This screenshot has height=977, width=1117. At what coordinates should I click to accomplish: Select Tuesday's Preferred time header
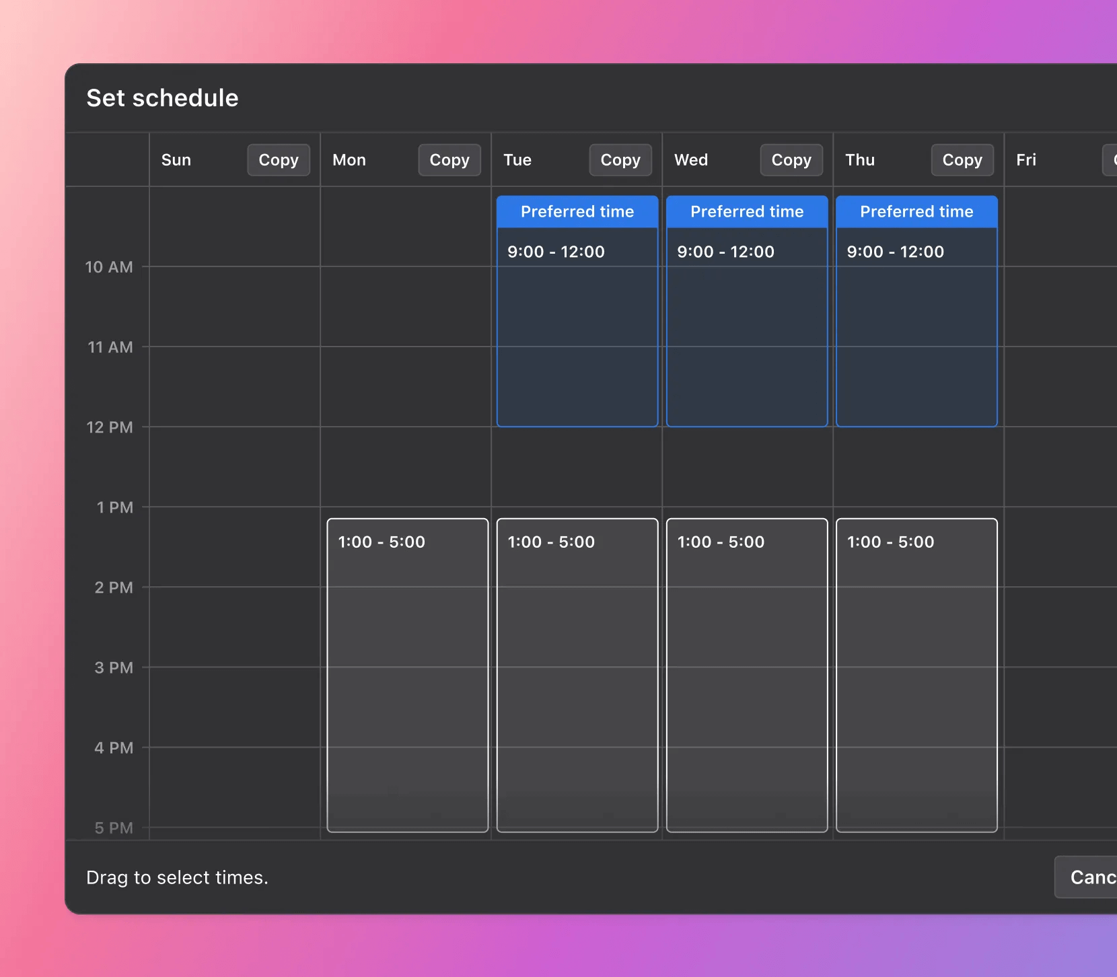577,211
